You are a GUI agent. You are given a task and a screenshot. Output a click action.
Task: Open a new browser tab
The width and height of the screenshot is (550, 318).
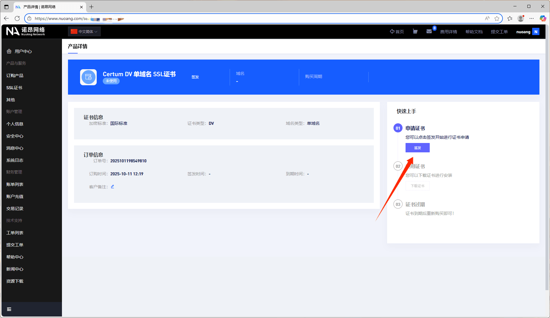(92, 7)
